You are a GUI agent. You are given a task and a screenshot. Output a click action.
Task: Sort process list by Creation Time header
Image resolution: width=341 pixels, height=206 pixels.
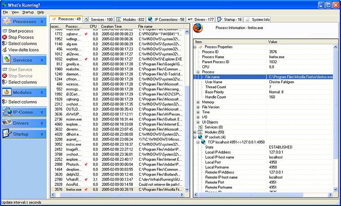[118, 26]
